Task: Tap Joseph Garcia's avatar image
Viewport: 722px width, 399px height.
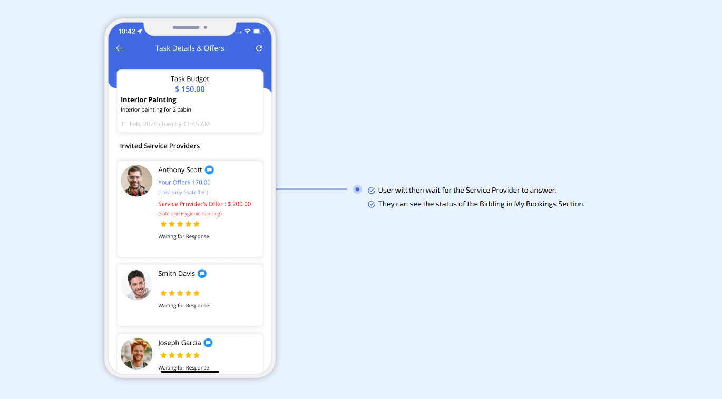Action: (x=136, y=353)
